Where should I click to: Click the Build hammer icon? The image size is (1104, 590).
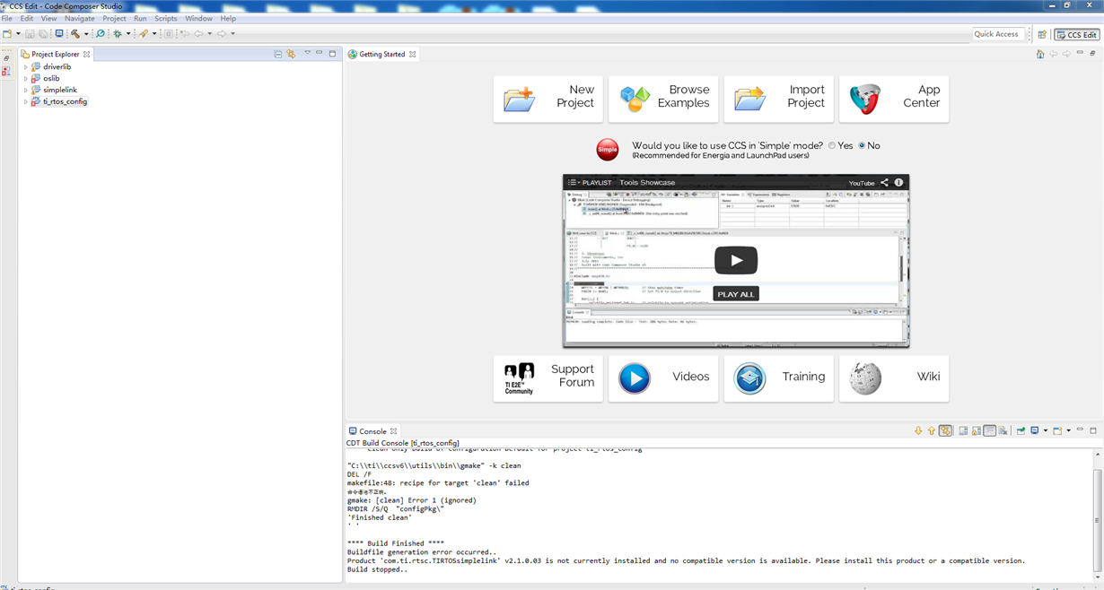(x=75, y=34)
